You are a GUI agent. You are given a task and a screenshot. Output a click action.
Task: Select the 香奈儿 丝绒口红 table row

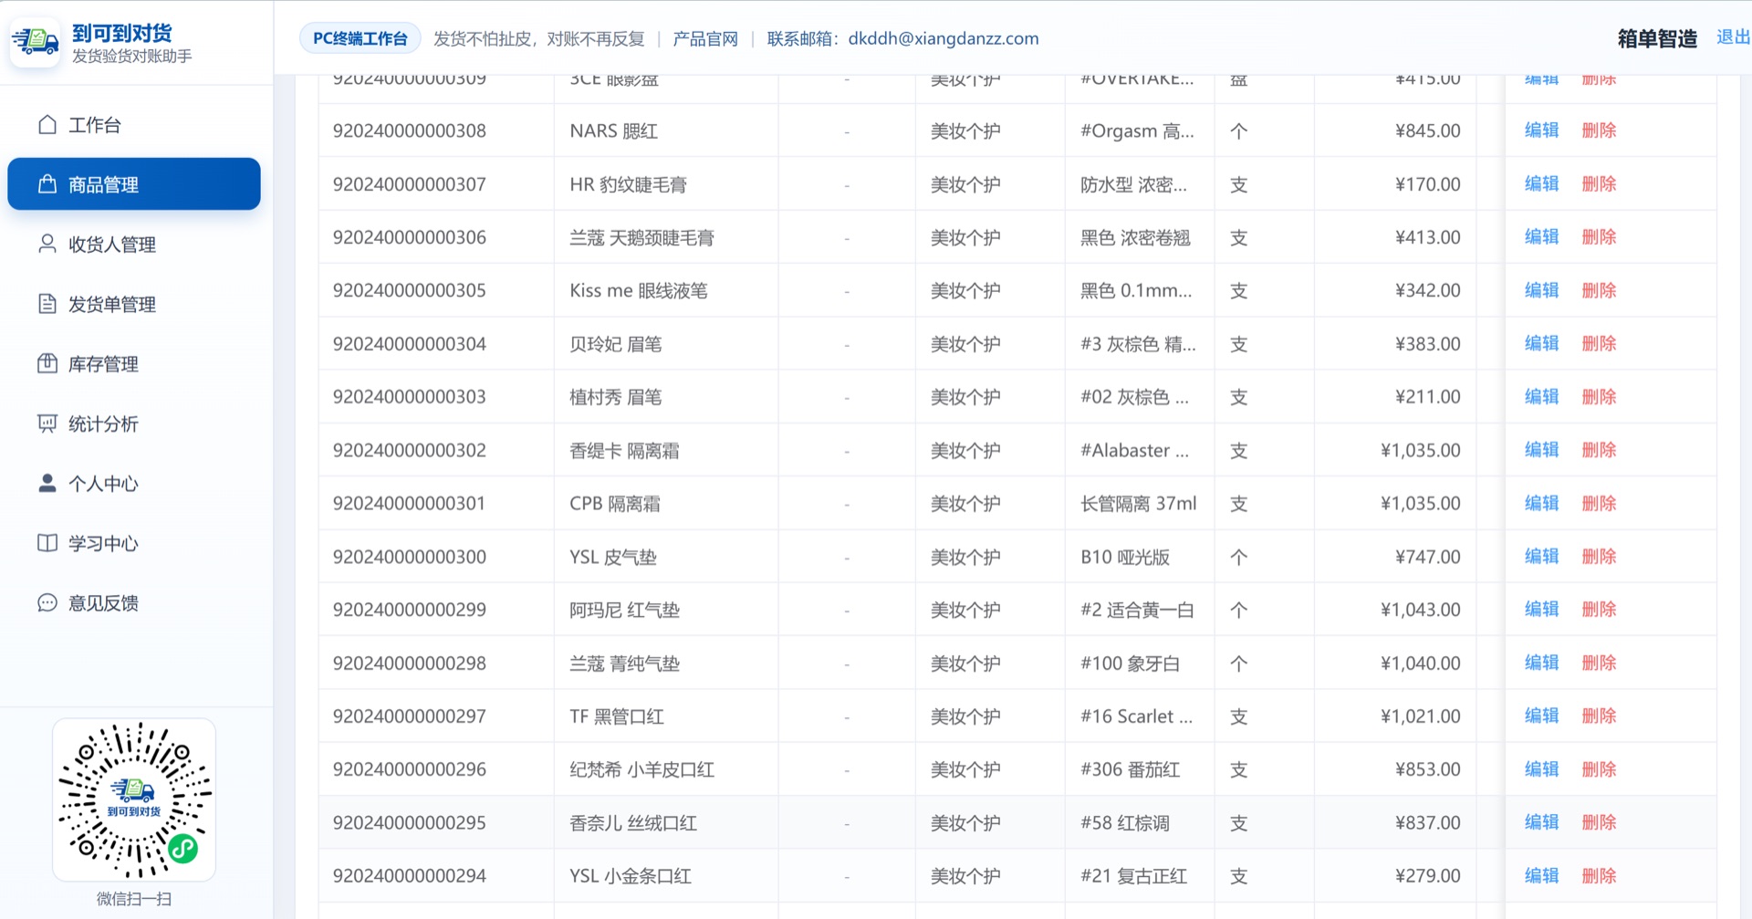pyautogui.click(x=1017, y=822)
